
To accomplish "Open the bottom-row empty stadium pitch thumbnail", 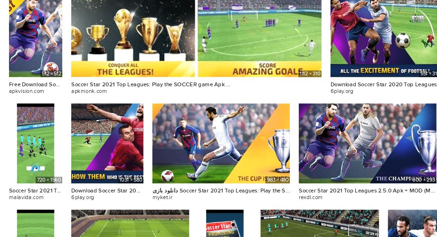I will (130, 223).
